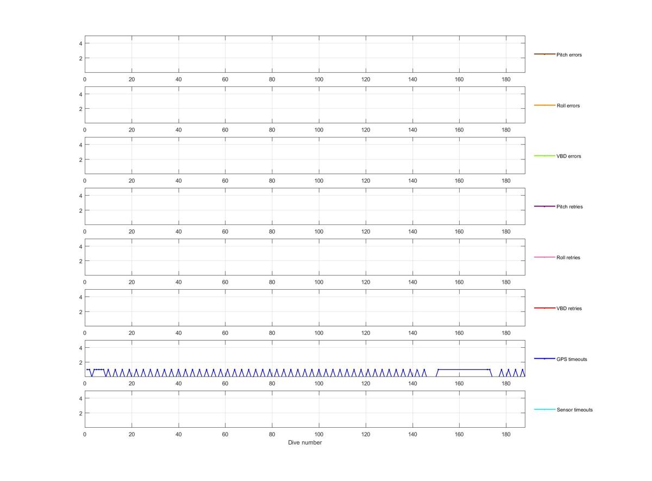Click the Roll retries subplot area
Viewport: 652px width, 481px height.
coord(305,257)
